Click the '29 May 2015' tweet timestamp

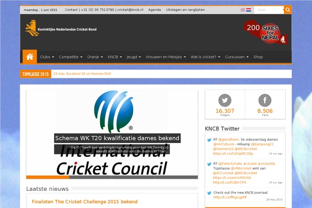[x=274, y=200]
